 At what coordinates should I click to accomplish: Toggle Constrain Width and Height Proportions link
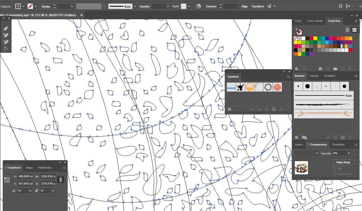coord(61,180)
